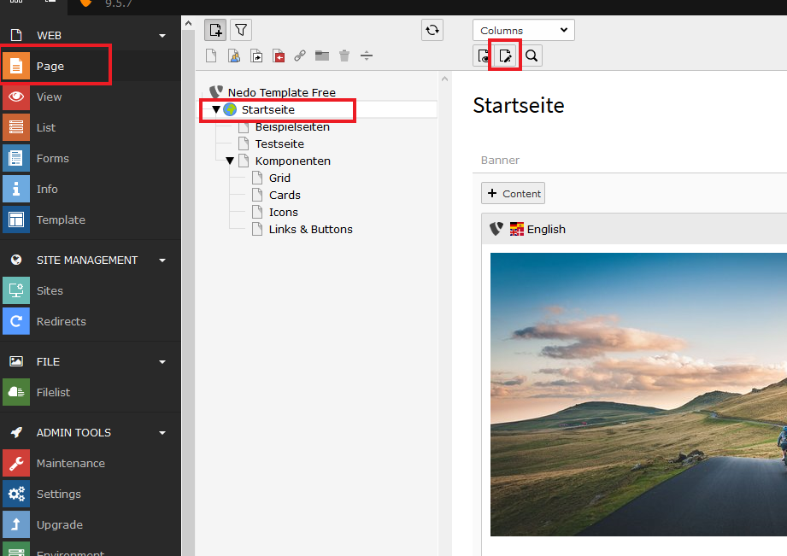Screen dimensions: 787x556
Task: Collapse the ADMIN TOOLS module group
Action: pyautogui.click(x=162, y=432)
